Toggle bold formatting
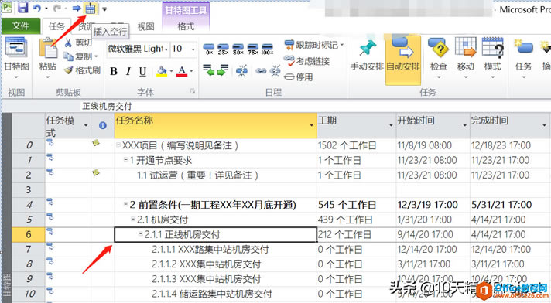 (x=114, y=71)
